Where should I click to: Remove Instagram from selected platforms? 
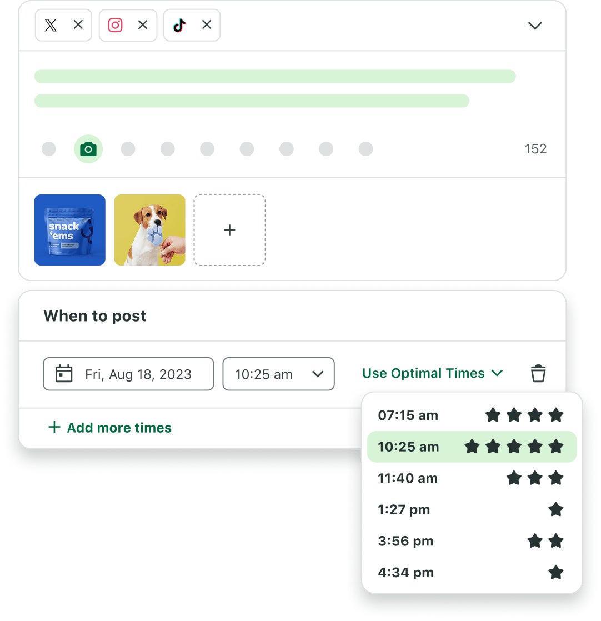pyautogui.click(x=142, y=25)
